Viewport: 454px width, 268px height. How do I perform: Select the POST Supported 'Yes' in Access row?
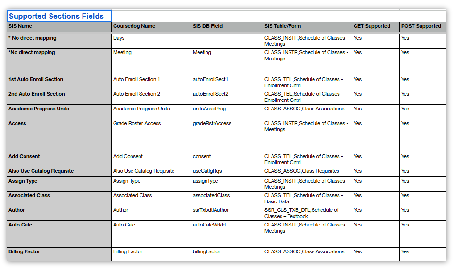pos(423,135)
